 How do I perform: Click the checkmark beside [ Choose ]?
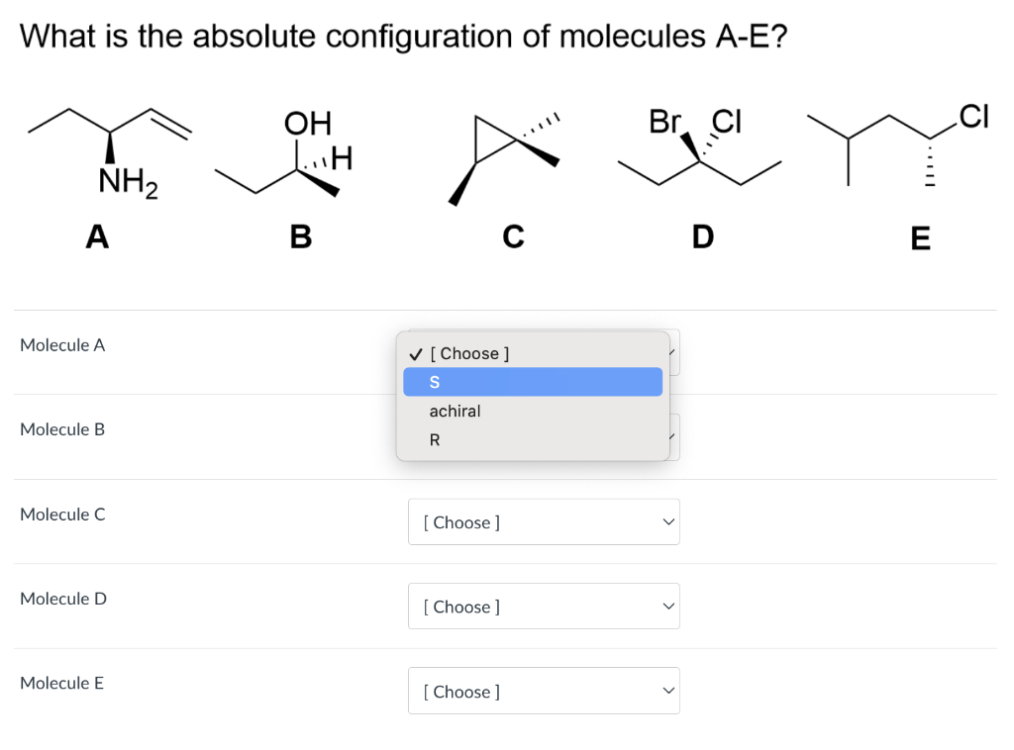point(414,353)
